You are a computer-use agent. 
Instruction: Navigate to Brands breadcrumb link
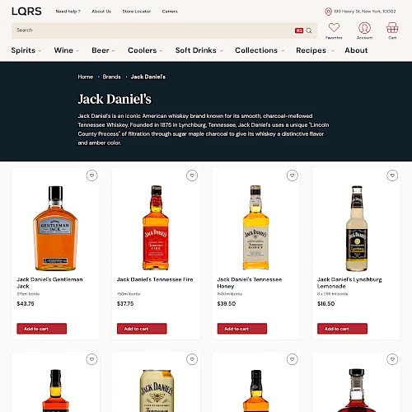pos(111,77)
